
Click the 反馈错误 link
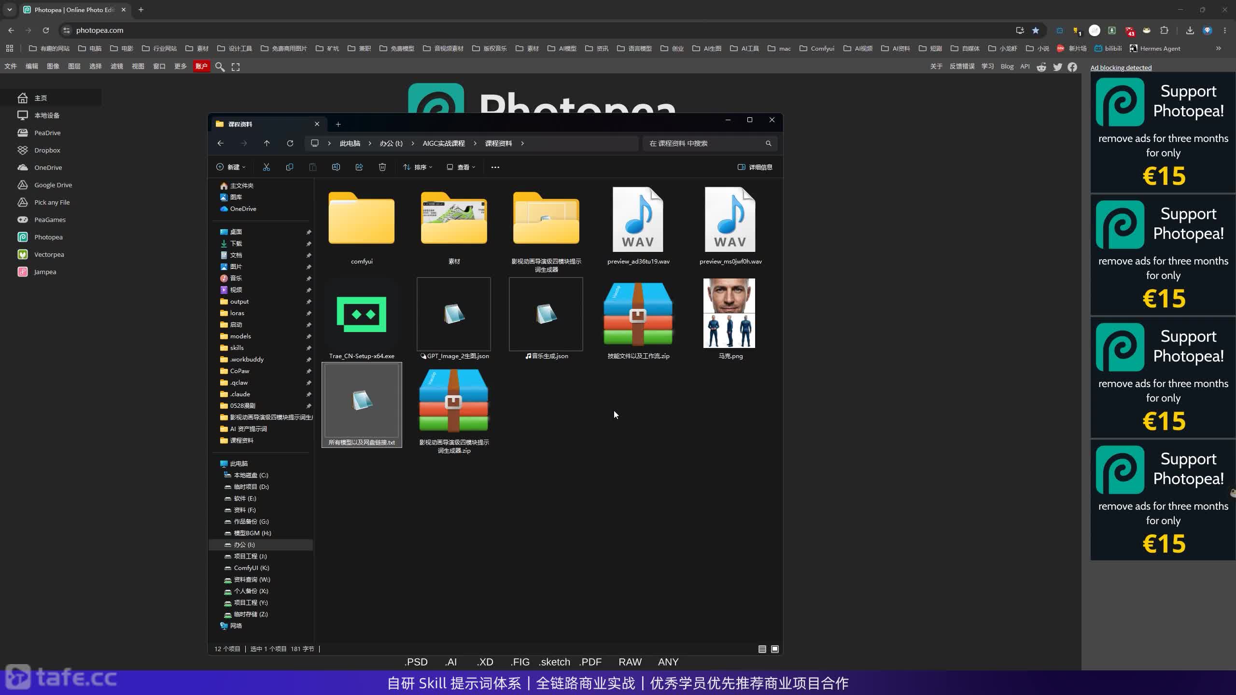(x=962, y=67)
